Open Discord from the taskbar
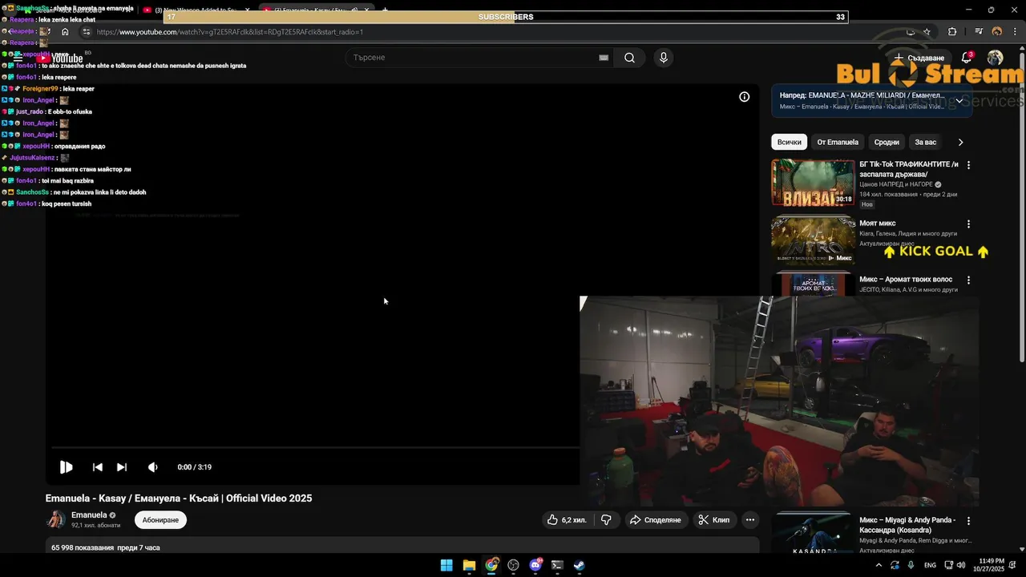 (535, 565)
